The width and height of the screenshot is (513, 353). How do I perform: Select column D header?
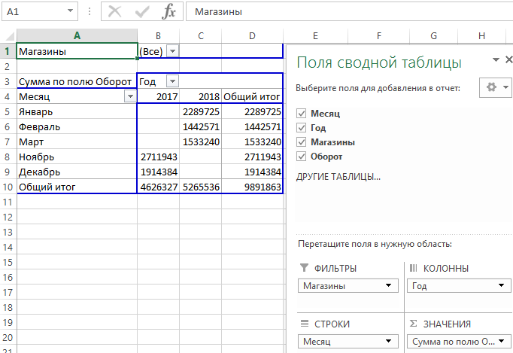[x=252, y=35]
